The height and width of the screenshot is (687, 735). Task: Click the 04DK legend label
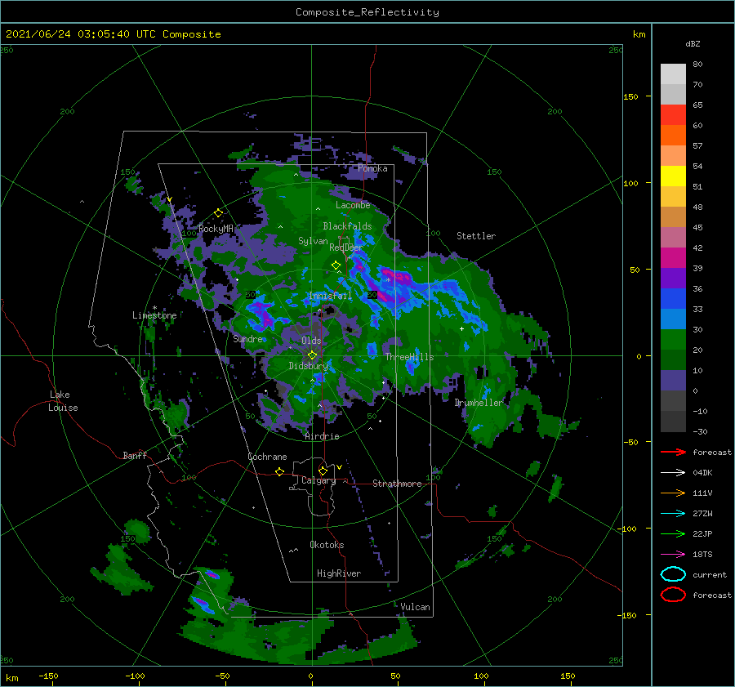point(702,473)
